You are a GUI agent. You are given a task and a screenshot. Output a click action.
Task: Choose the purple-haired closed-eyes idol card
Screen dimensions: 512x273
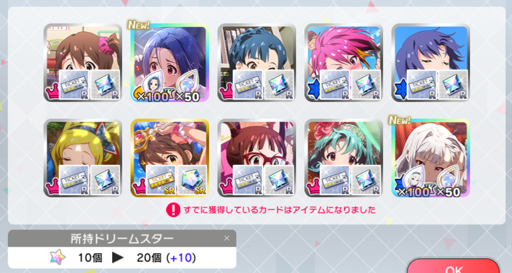[431, 62]
